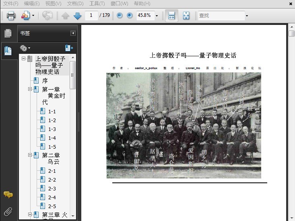Click the Solvay conference photo
The width and height of the screenshot is (295, 221).
coord(184,125)
